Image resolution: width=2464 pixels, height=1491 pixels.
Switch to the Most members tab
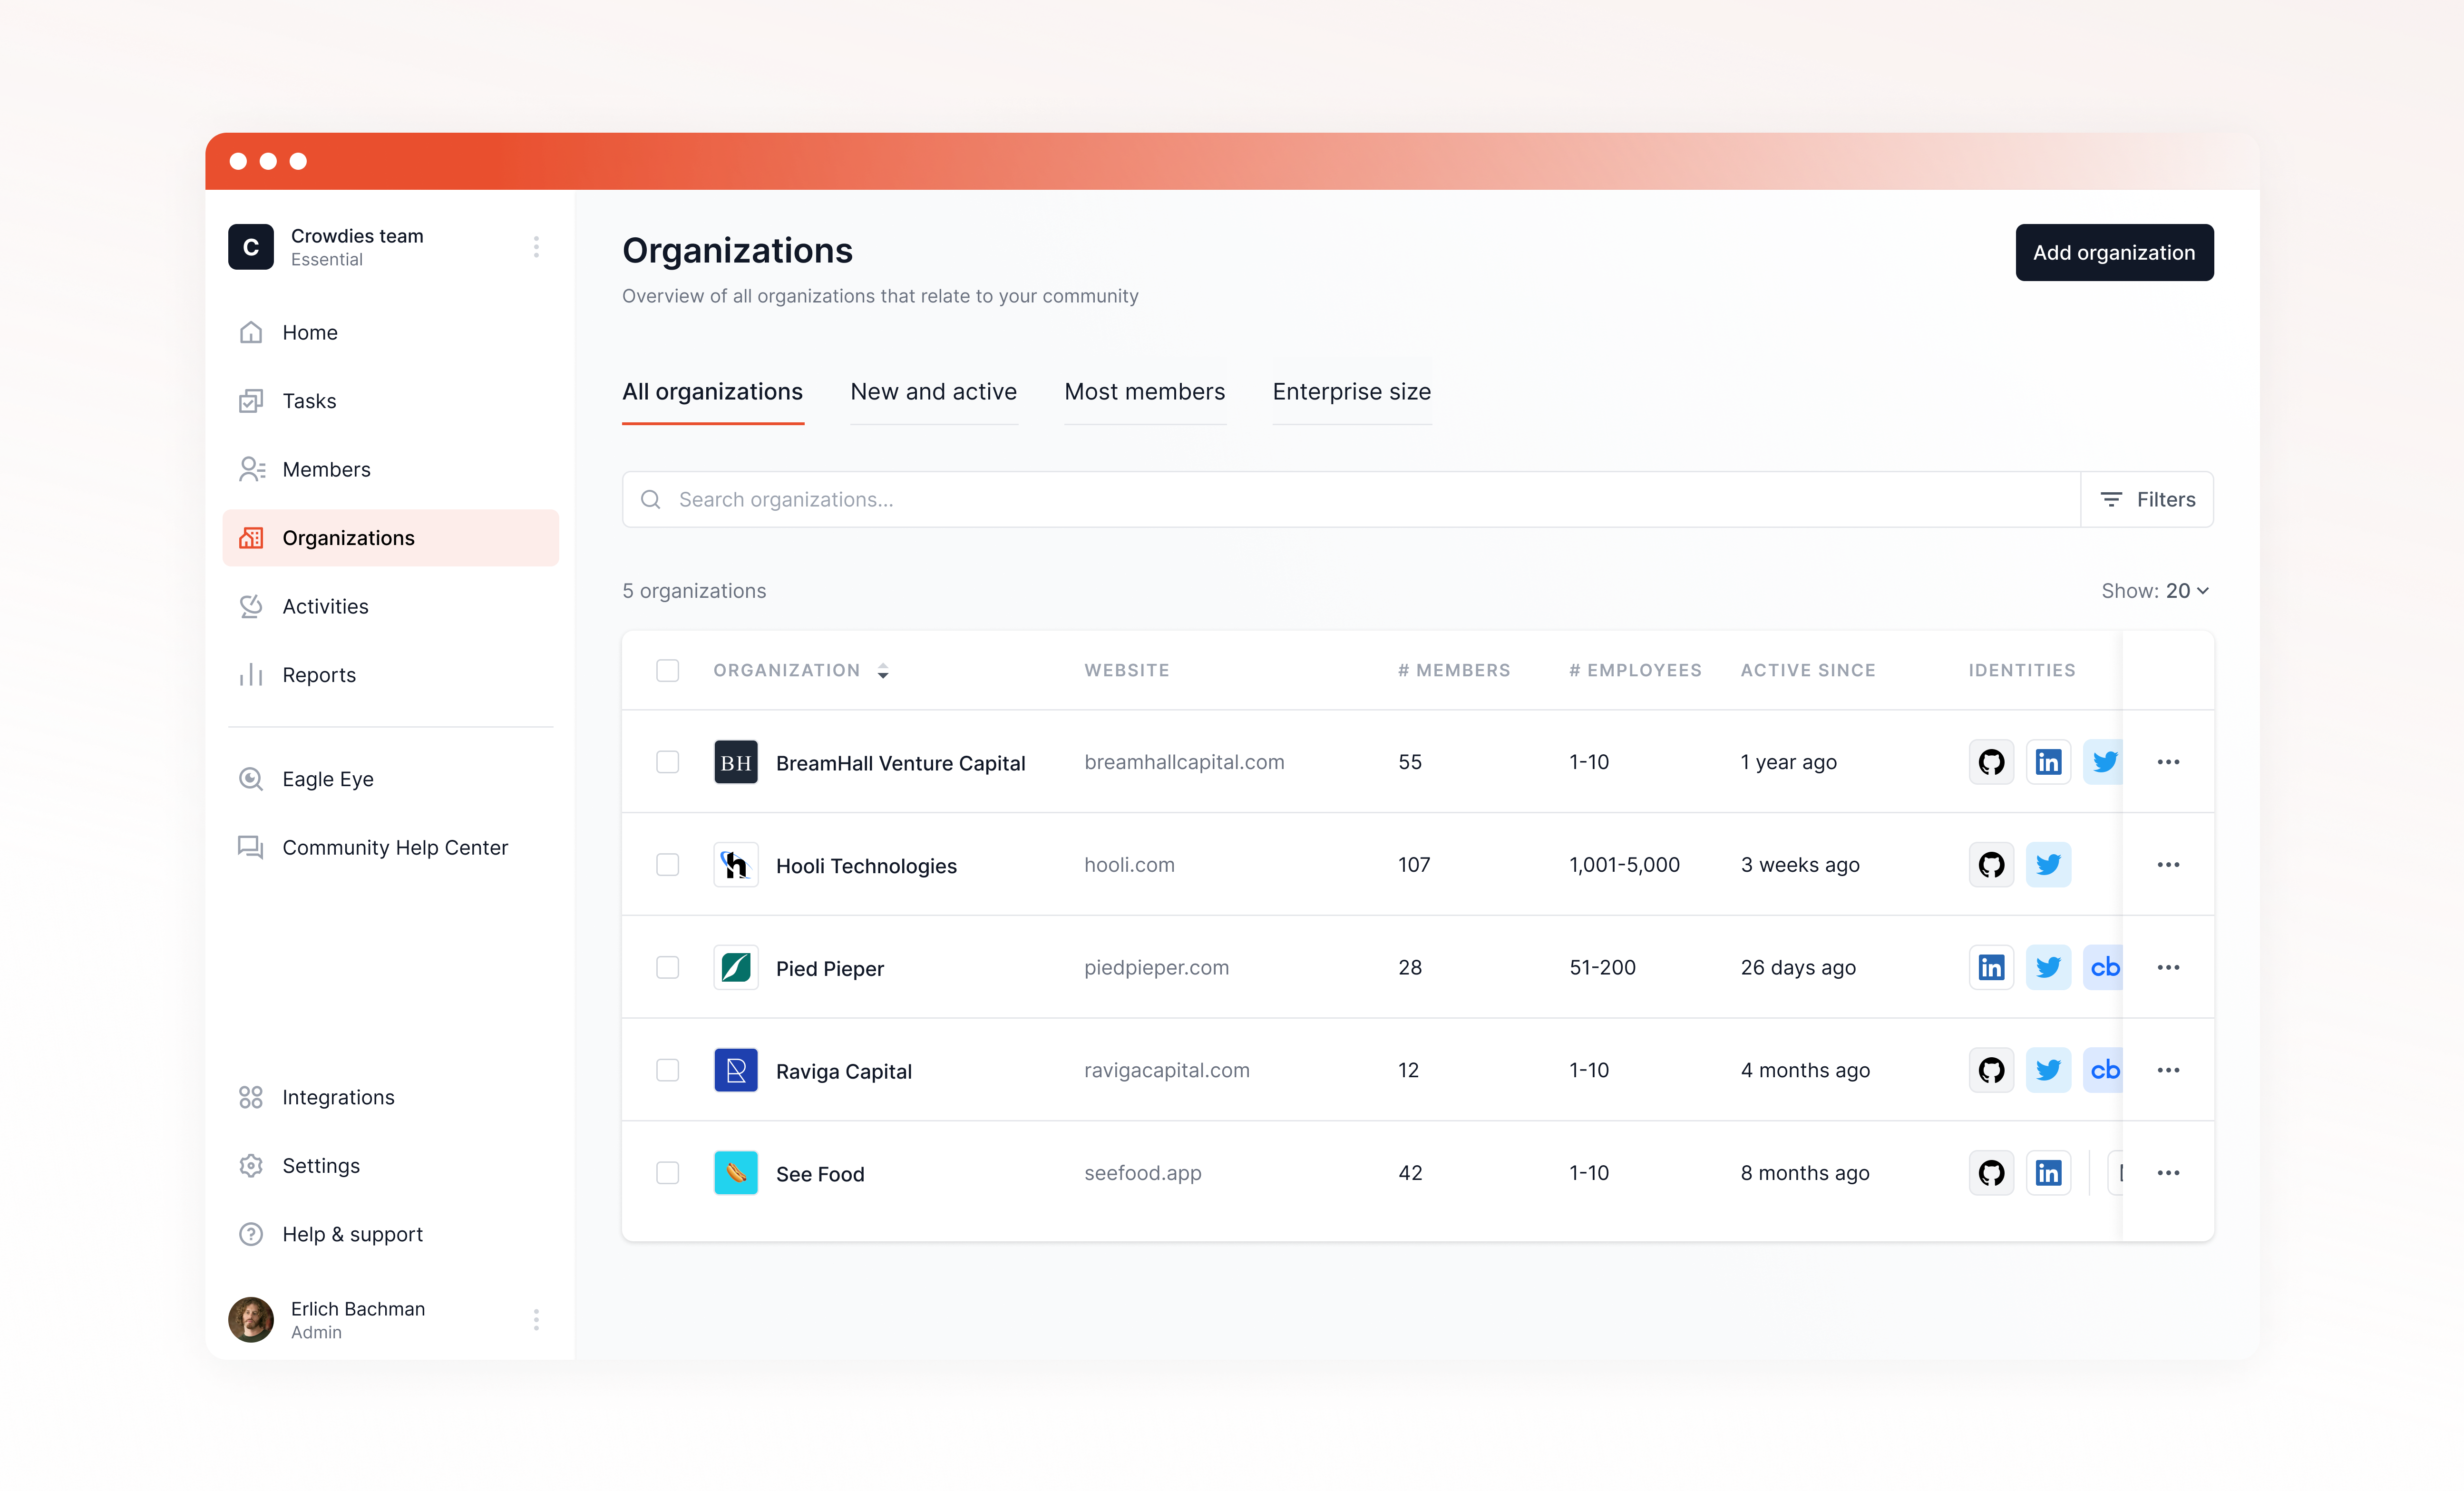pos(1144,392)
